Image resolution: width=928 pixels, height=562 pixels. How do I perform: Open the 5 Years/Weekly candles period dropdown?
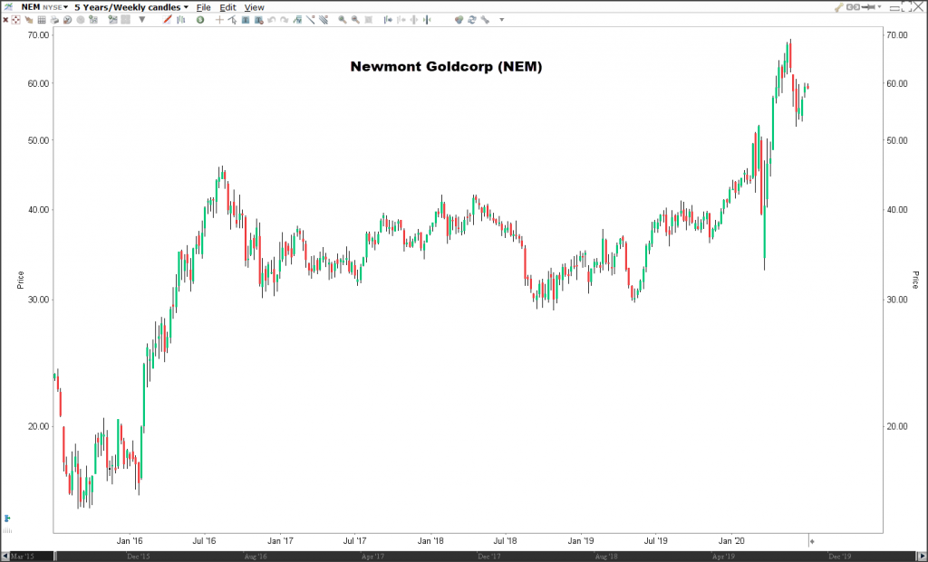(x=131, y=7)
